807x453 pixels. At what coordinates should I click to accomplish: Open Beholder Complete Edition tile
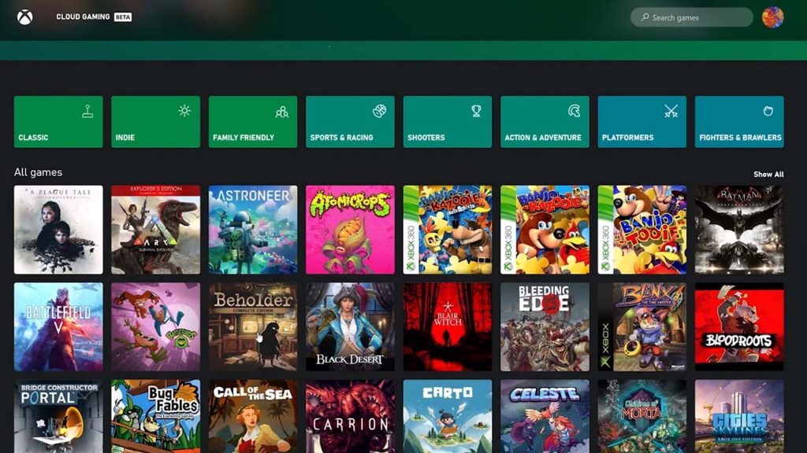point(253,326)
